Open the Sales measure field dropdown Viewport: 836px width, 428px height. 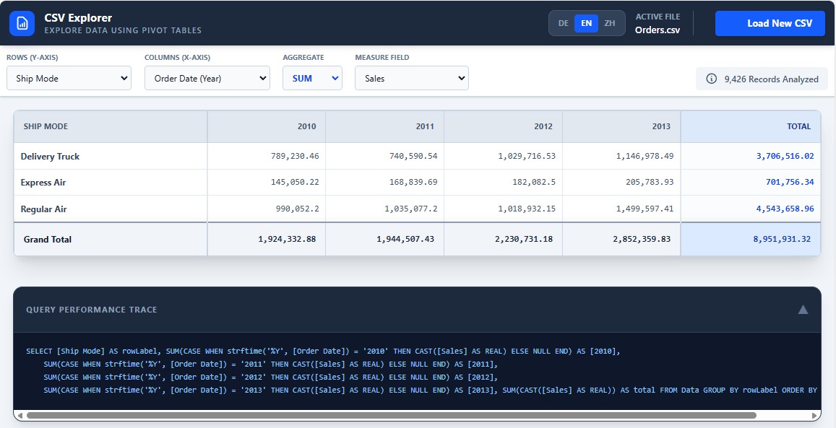(412, 78)
